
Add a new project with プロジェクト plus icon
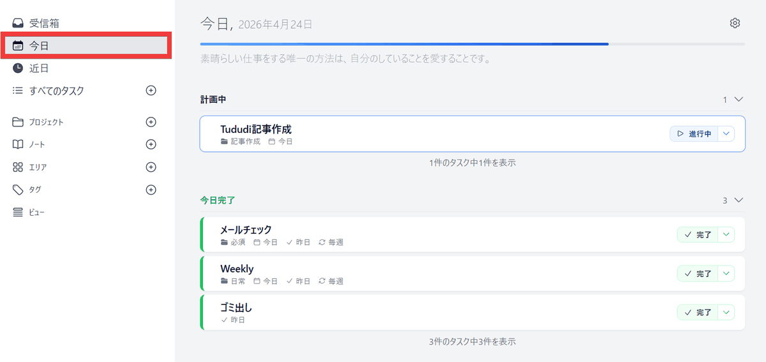tap(151, 122)
